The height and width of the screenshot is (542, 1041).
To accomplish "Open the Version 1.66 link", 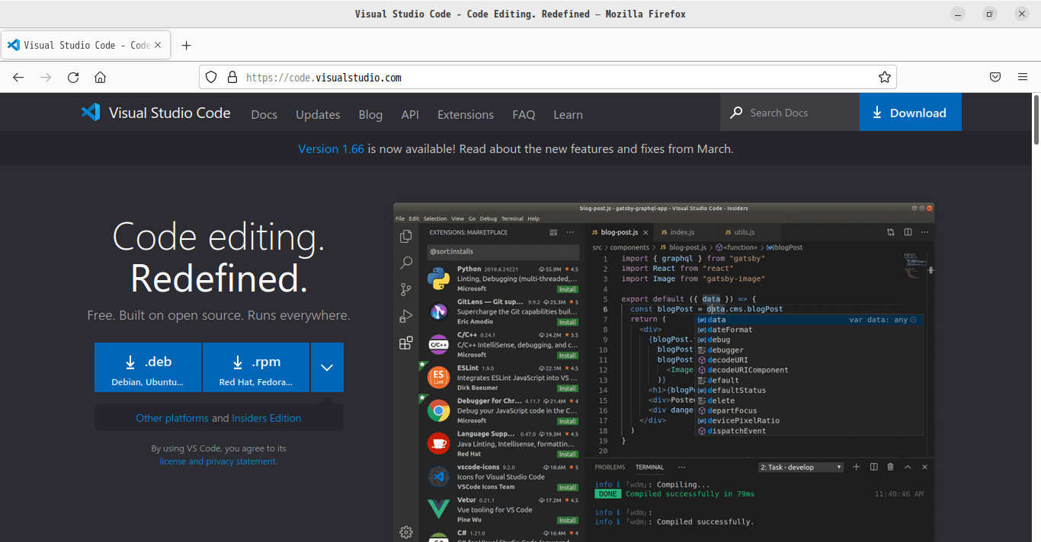I will tap(331, 149).
